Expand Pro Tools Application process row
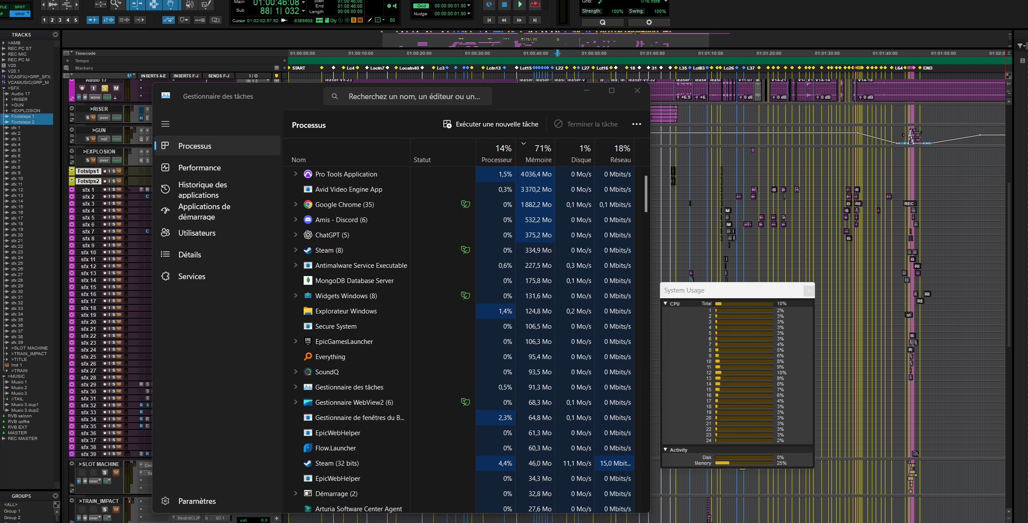 pyautogui.click(x=295, y=174)
